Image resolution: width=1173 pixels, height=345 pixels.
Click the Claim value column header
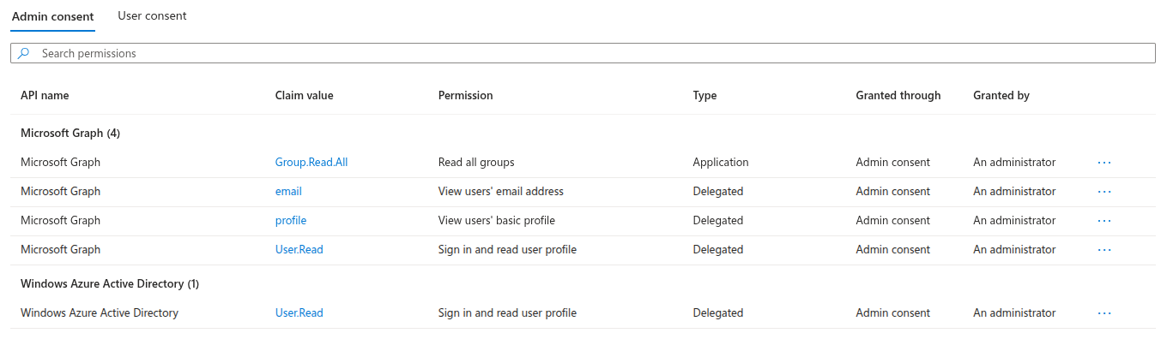coord(304,96)
